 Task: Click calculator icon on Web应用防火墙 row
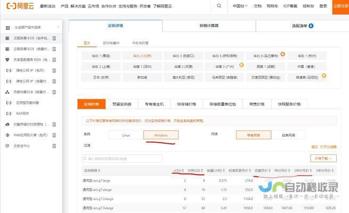tap(54, 135)
